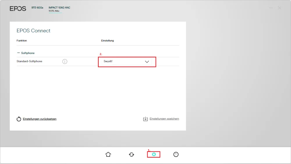This screenshot has height=164, width=291.
Task: Show info for Standard-Softphone
Action: (x=65, y=61)
